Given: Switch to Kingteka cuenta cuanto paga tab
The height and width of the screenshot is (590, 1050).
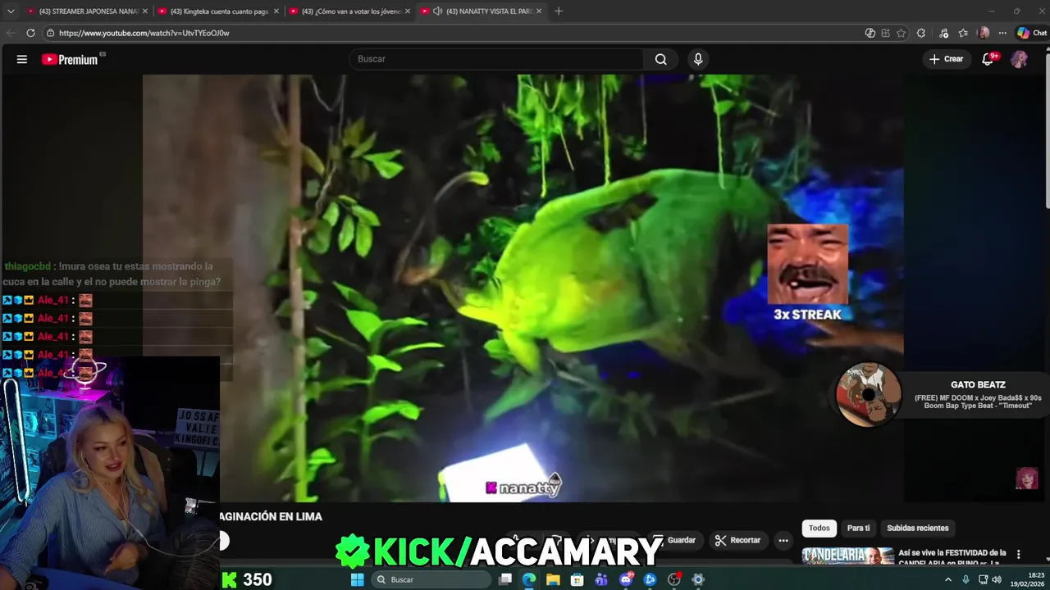Looking at the screenshot, I should pyautogui.click(x=218, y=11).
